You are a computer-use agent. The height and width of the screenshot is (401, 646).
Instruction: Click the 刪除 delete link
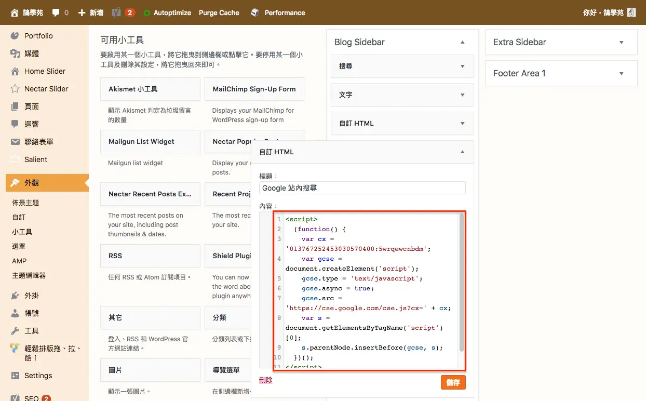(266, 380)
